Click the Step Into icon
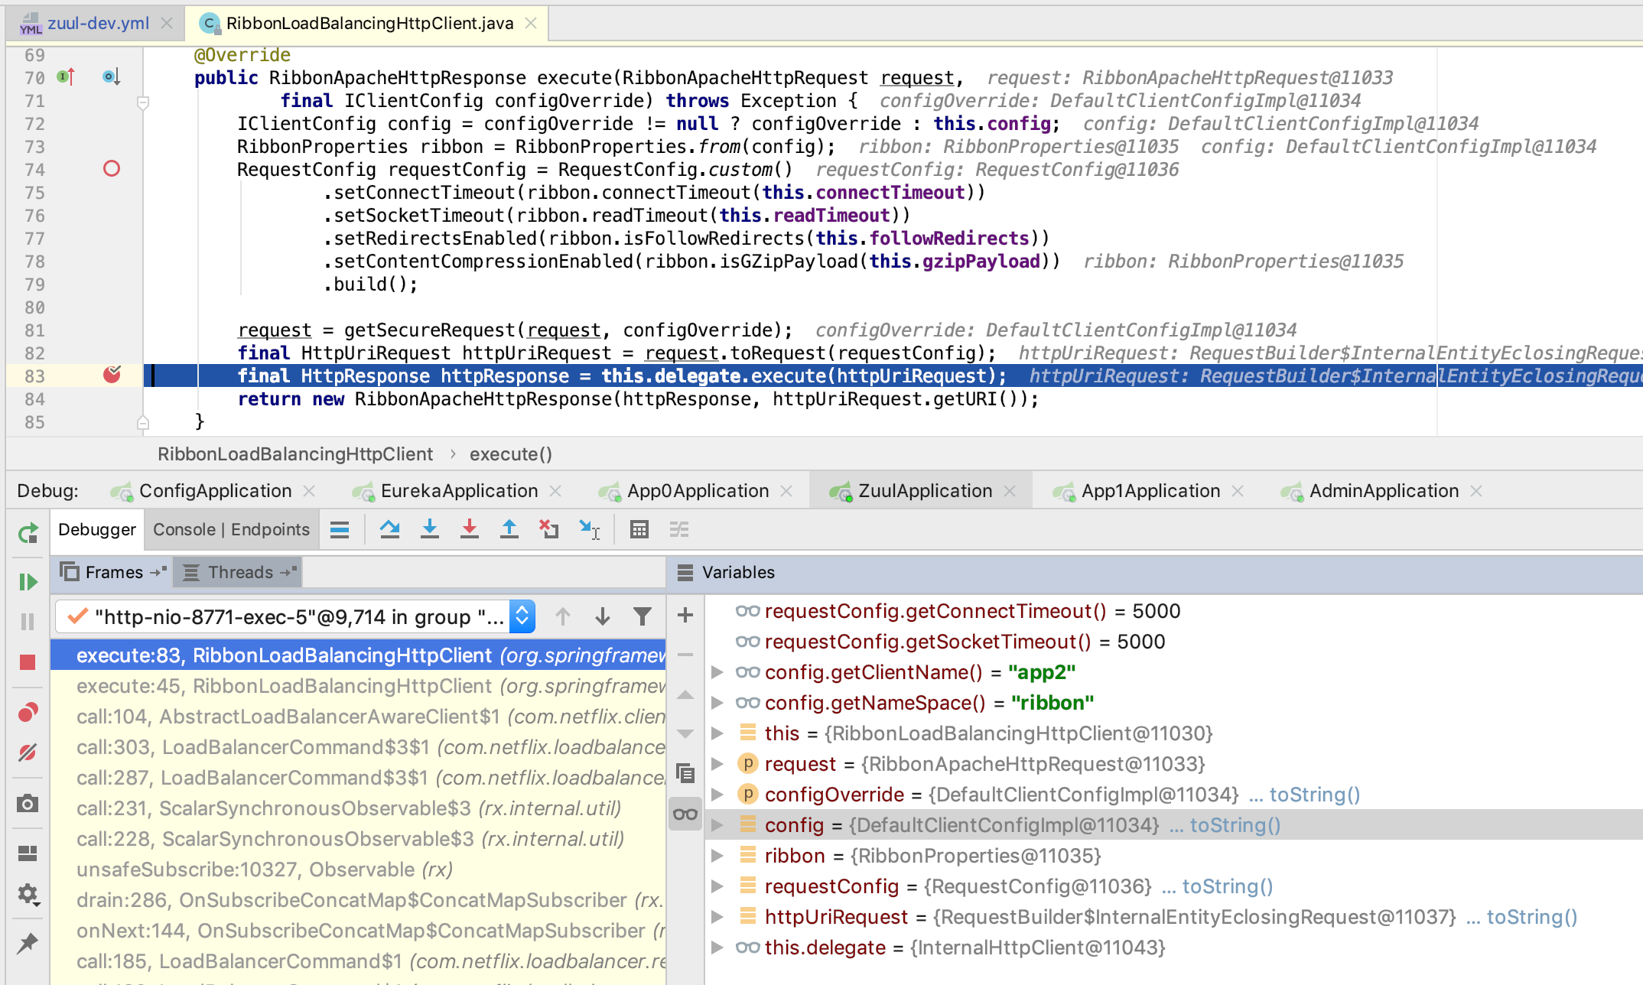 (x=430, y=529)
